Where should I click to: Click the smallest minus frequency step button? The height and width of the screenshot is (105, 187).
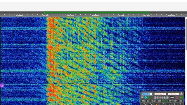(x=160, y=97)
